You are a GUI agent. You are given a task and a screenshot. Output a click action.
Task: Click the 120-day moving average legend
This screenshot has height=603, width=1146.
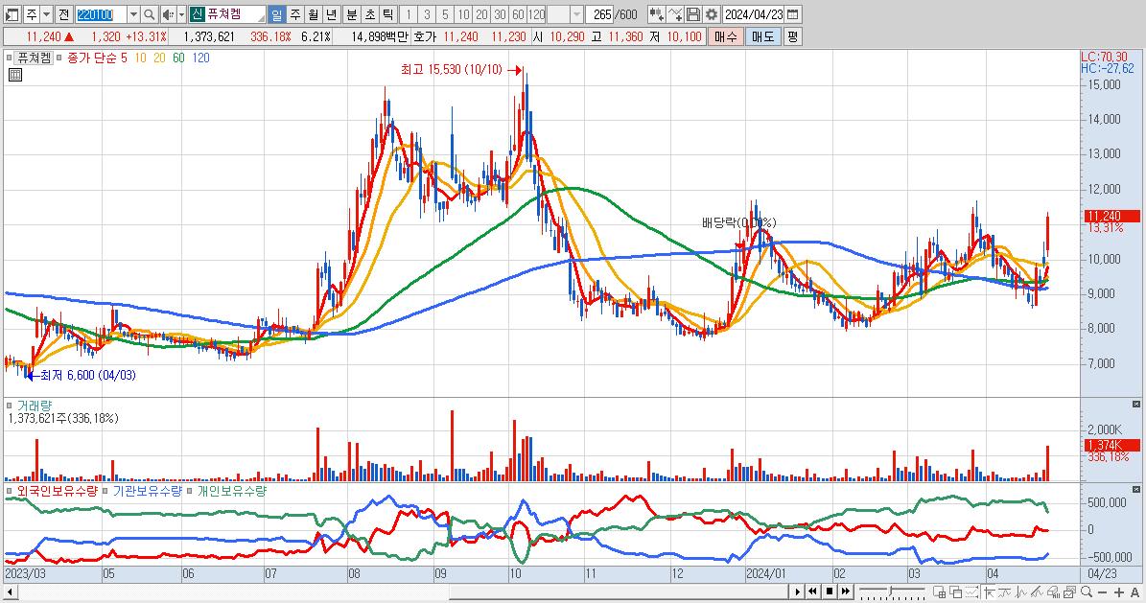click(x=200, y=58)
